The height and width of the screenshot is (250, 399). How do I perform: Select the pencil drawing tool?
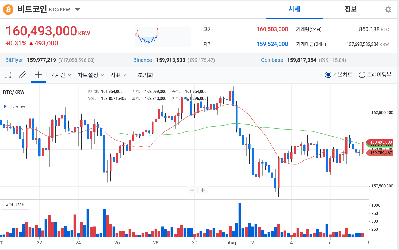point(23,75)
